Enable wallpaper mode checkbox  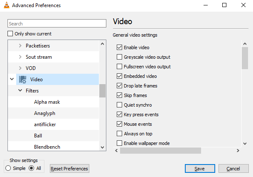pyautogui.click(x=120, y=143)
